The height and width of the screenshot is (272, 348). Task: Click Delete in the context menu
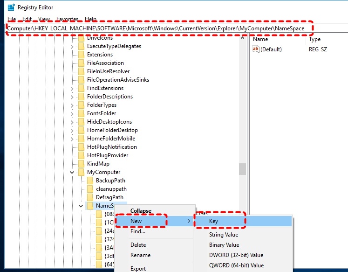138,245
